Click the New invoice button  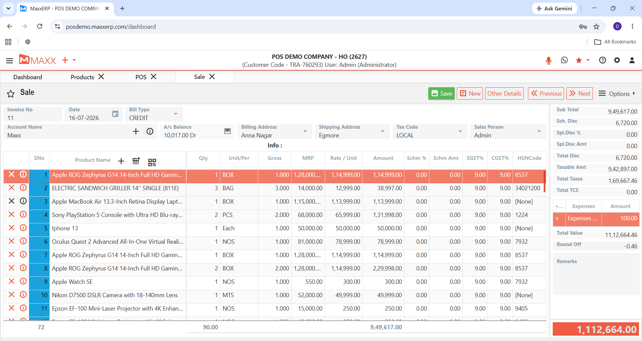(470, 94)
